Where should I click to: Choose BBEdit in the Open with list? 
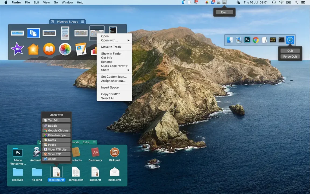[x=56, y=126]
